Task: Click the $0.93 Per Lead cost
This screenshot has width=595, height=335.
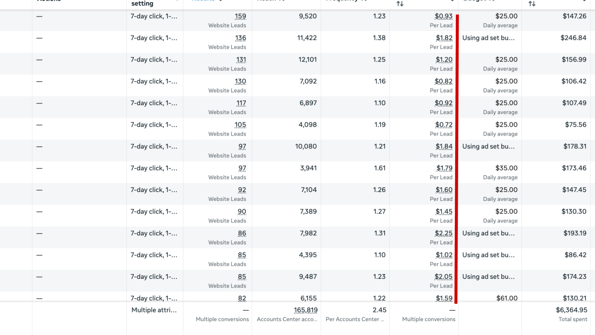Action: [444, 16]
